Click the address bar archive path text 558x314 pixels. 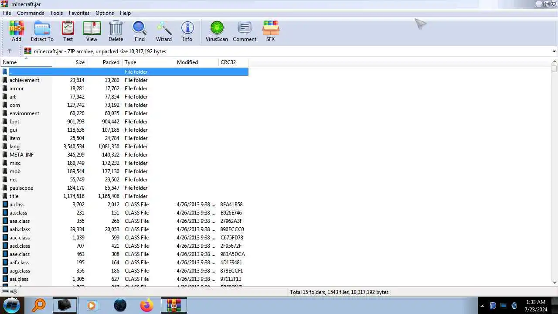pyautogui.click(x=100, y=51)
